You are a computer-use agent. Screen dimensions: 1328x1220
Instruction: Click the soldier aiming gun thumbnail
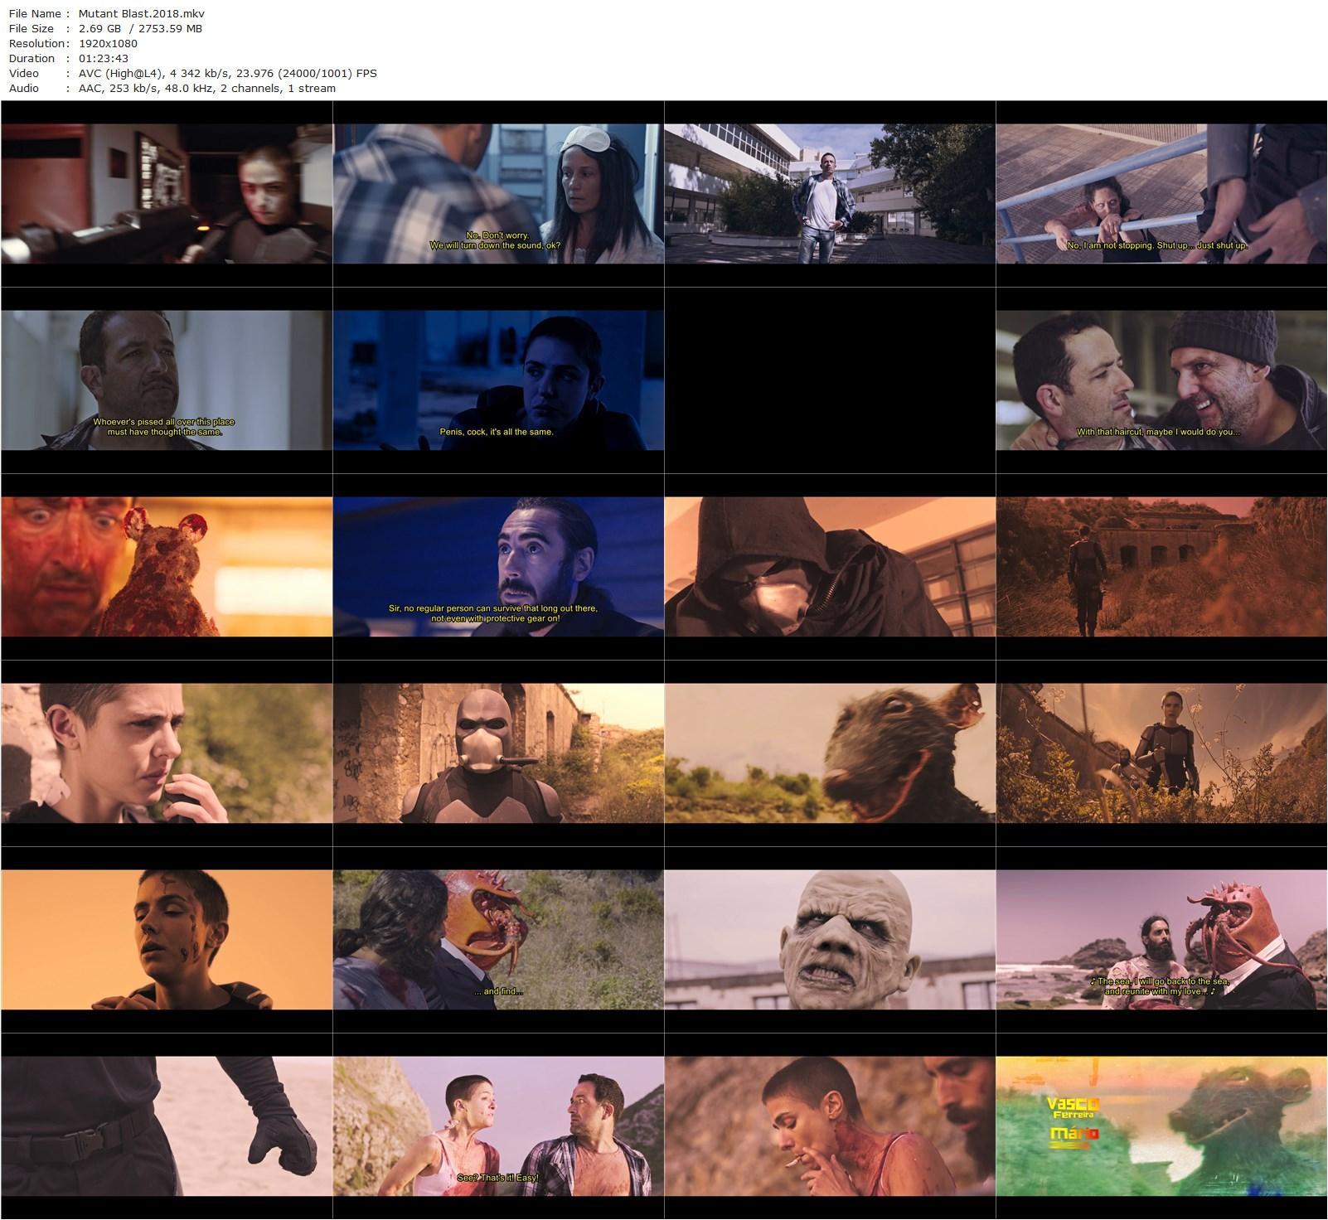(x=166, y=194)
